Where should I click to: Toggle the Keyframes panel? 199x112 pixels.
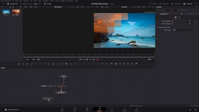164,4
